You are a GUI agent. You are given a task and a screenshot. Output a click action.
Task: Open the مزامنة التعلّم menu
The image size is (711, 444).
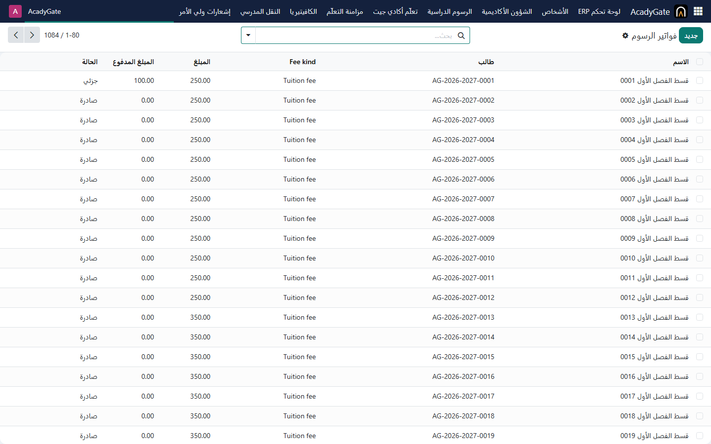pyautogui.click(x=345, y=11)
